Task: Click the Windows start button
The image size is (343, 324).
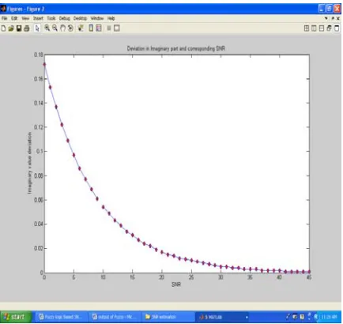Action: click(15, 317)
